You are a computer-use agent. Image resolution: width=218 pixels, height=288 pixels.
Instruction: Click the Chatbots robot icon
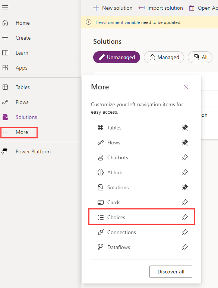pos(101,157)
